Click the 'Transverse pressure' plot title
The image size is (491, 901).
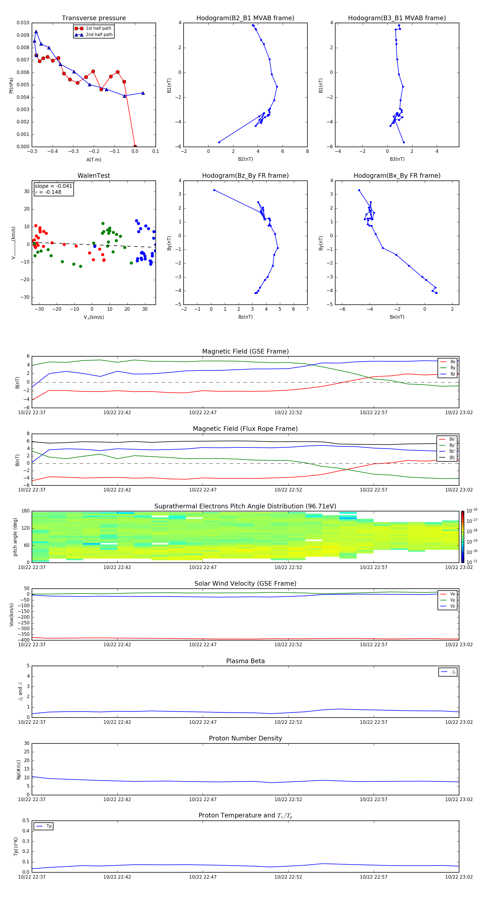point(94,18)
